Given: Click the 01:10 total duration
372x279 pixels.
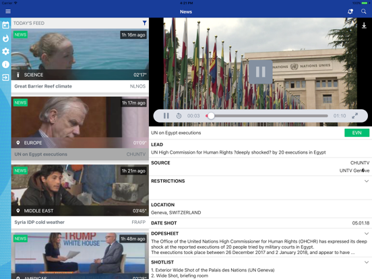Looking at the screenshot, I should [x=340, y=116].
